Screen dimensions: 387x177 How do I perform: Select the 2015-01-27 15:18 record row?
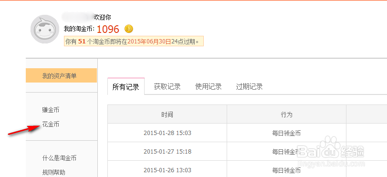247,151
